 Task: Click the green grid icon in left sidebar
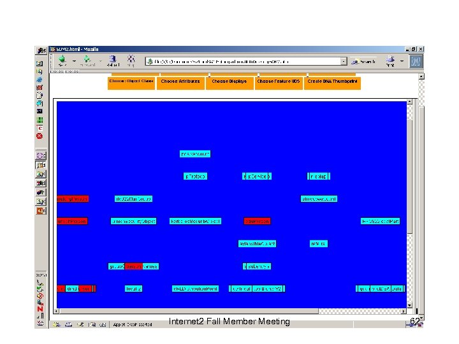coord(40,120)
